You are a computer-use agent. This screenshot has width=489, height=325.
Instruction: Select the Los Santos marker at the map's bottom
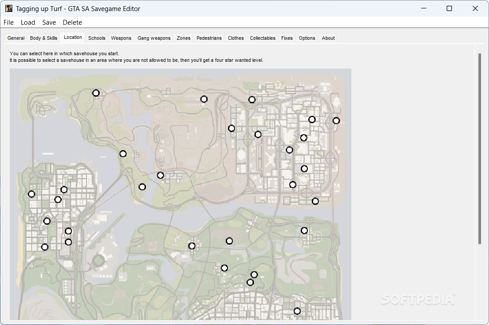coord(297,311)
